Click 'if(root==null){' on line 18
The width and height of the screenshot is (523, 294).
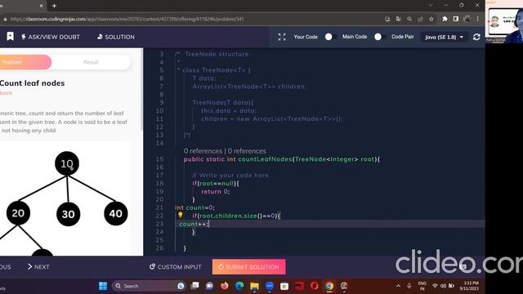point(216,183)
